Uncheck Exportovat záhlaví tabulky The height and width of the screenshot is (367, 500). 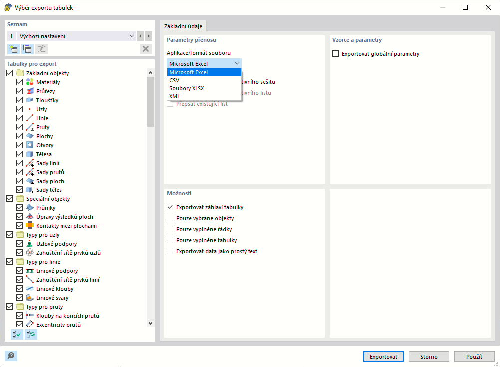pos(170,207)
